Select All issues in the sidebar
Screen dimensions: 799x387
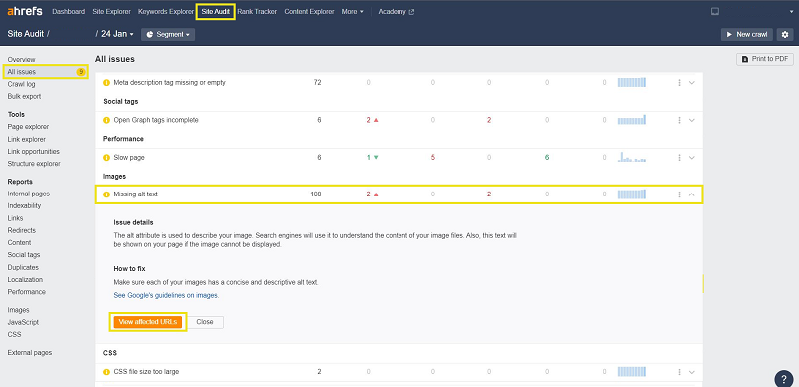pos(21,72)
